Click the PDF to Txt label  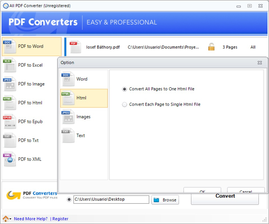[28, 140]
